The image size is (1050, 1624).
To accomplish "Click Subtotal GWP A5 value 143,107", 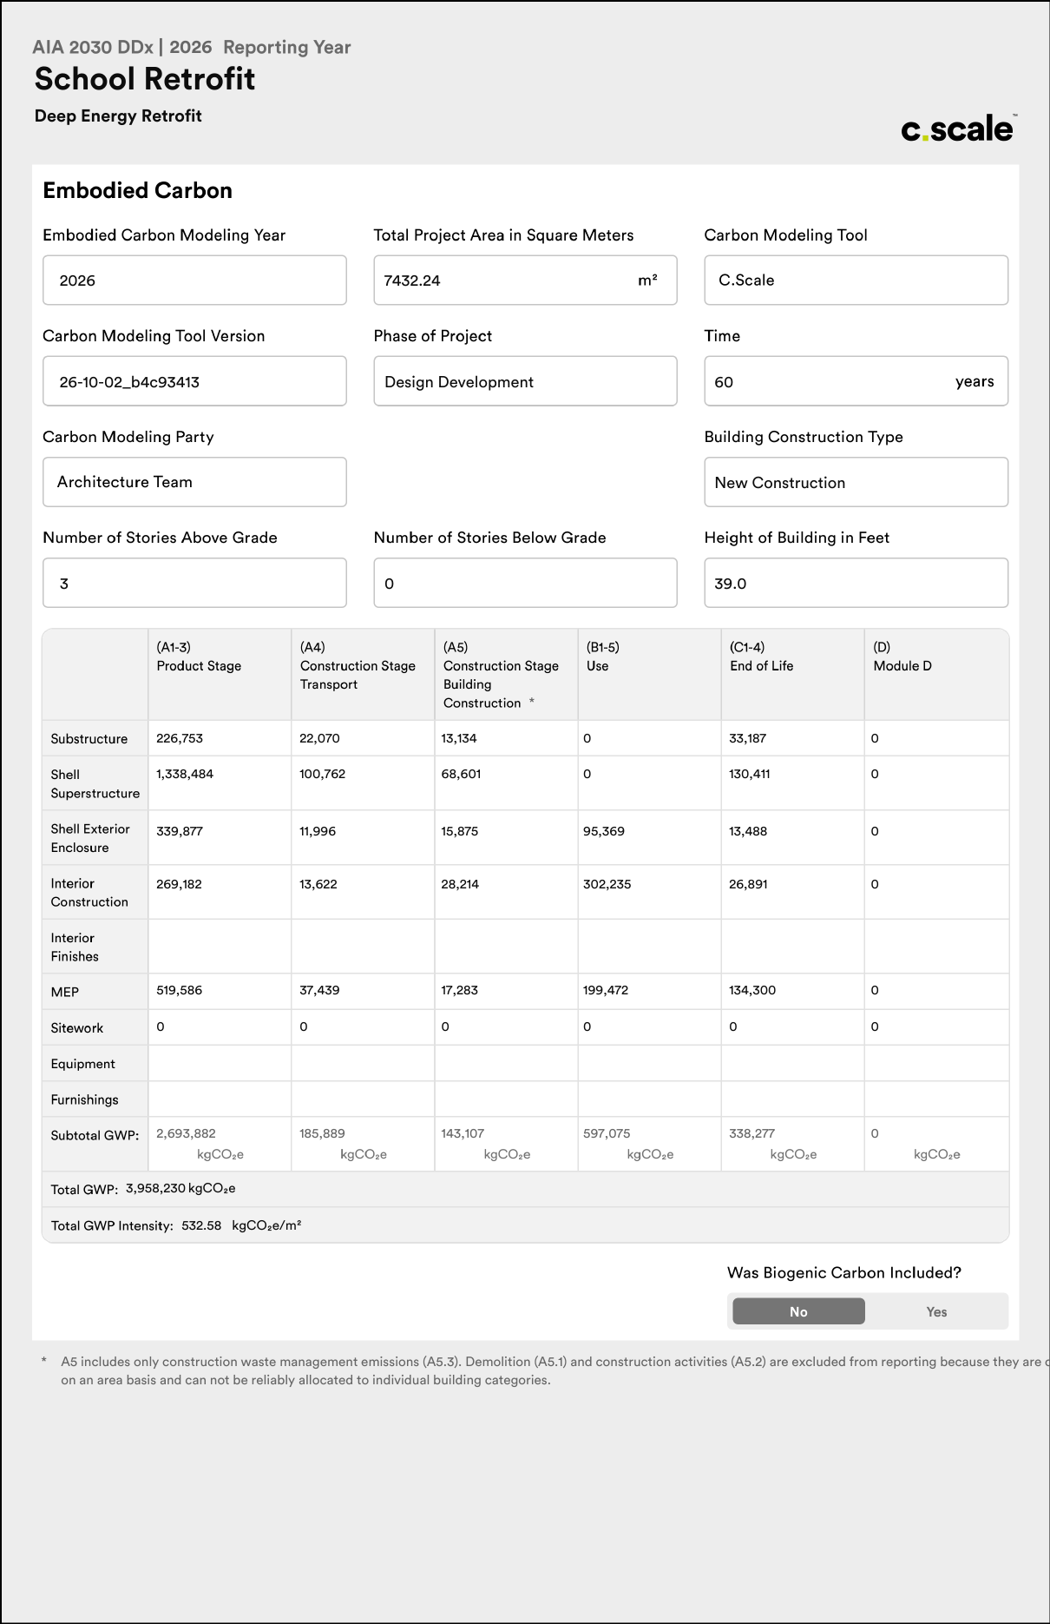I will [463, 1133].
